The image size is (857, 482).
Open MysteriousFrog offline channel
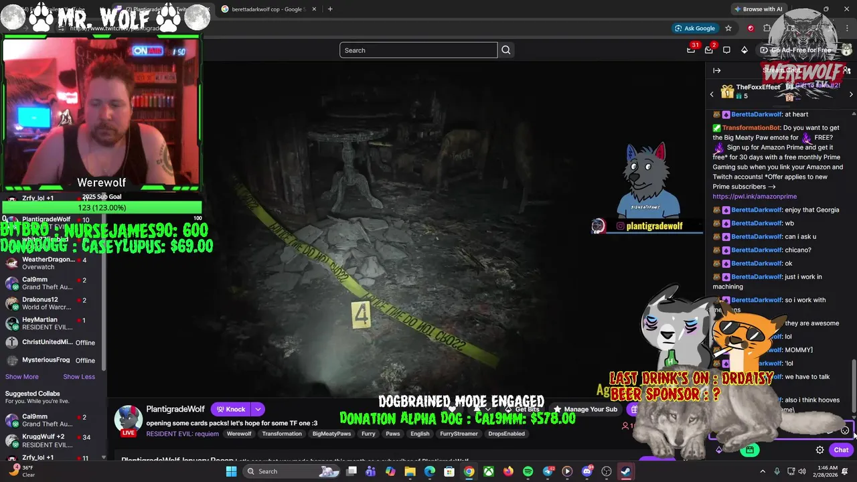(x=50, y=360)
